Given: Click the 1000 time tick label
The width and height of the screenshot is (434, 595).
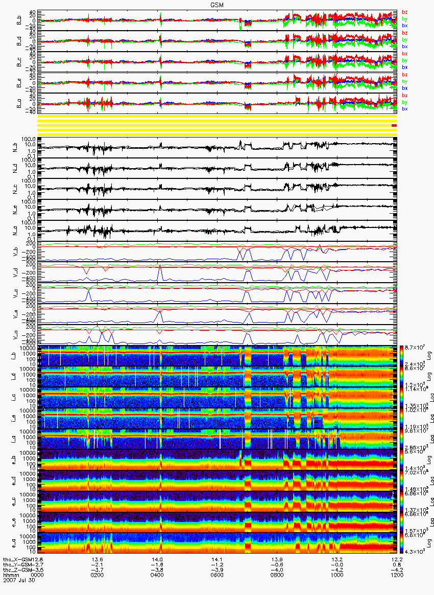Looking at the screenshot, I should coord(337,575).
